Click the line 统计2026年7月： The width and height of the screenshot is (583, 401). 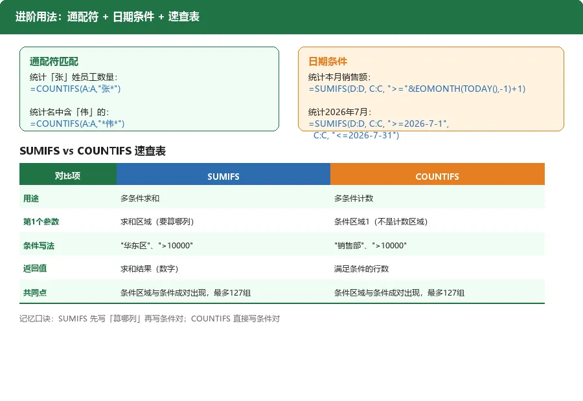point(340,112)
